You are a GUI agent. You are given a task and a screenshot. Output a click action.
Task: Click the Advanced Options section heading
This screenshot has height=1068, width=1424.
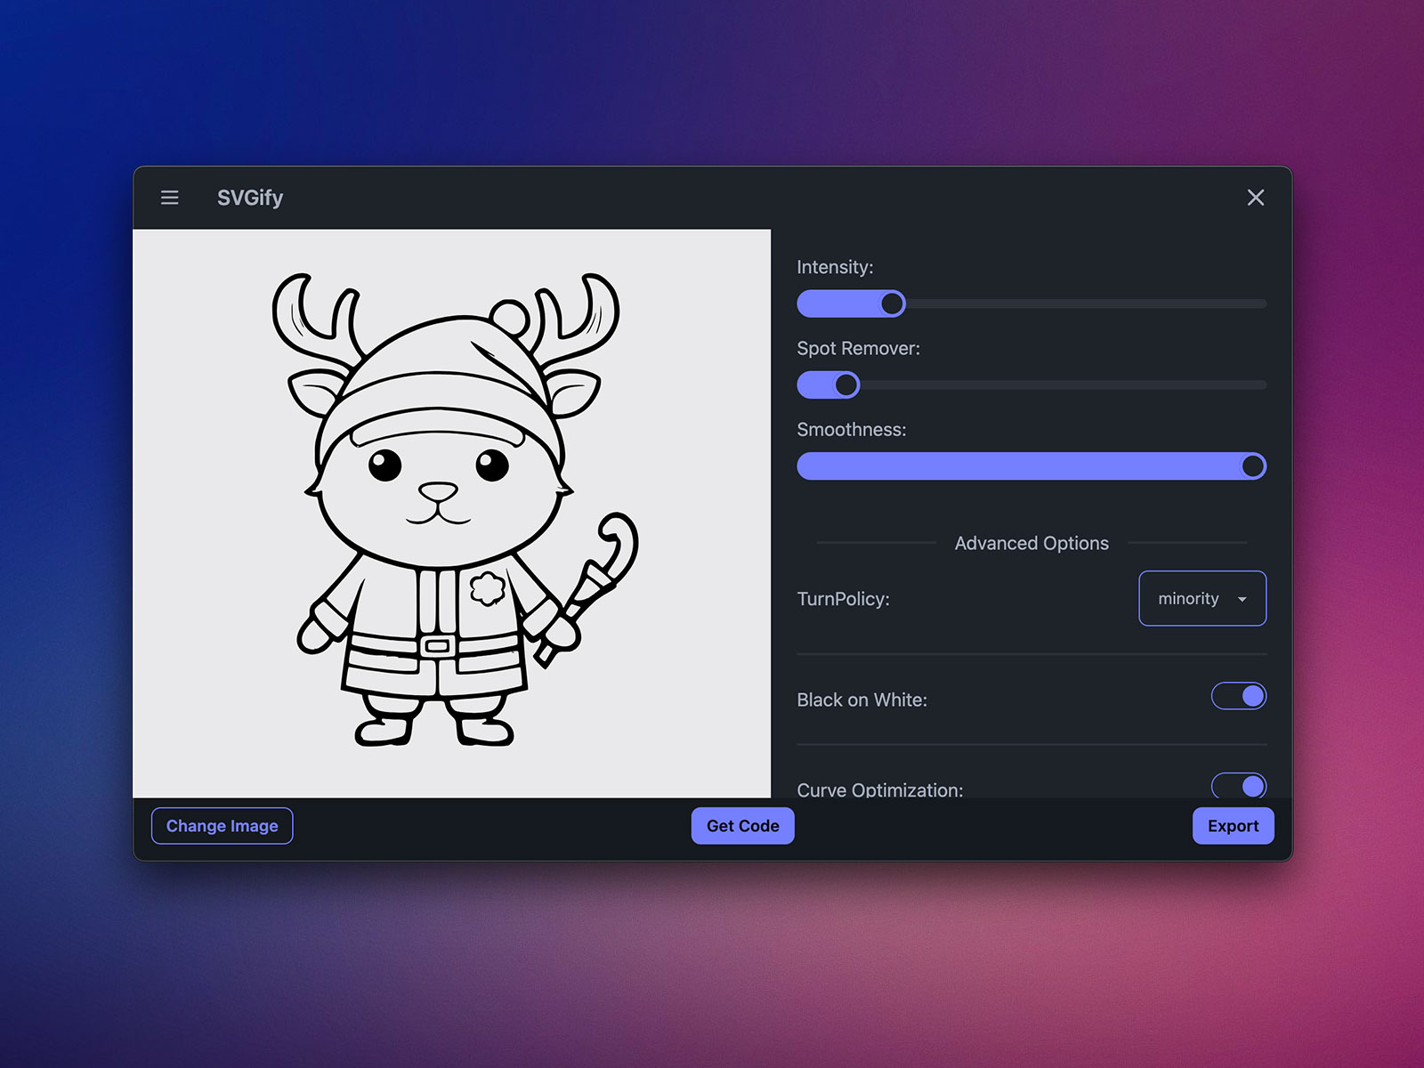(1032, 543)
